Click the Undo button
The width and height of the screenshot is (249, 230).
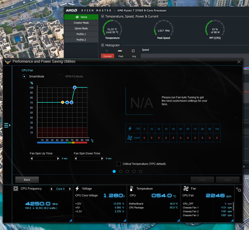[202, 180]
